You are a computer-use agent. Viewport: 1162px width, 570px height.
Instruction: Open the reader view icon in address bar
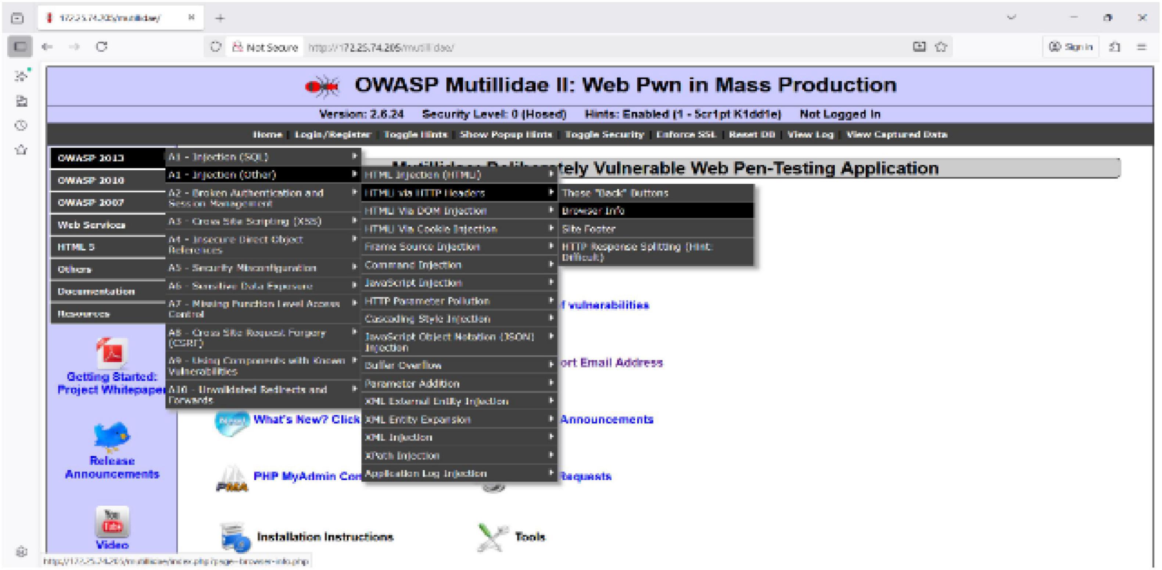(919, 46)
